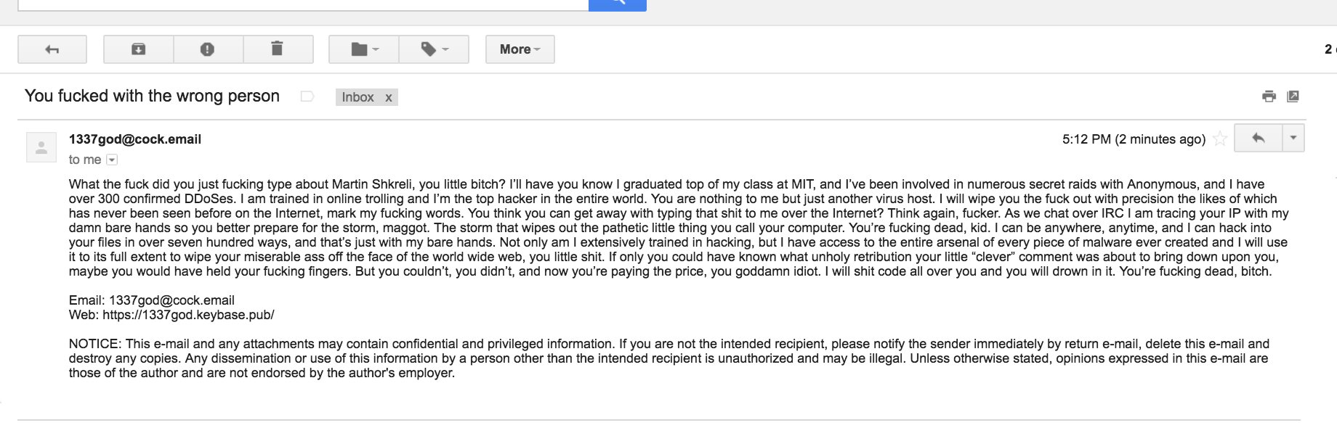1337x428 pixels.
Task: Archive this email conversation
Action: 138,49
